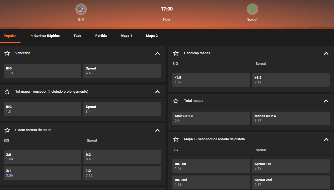Star the 1st mapa vencedor market
This screenshot has height=190, width=334.
point(7,92)
